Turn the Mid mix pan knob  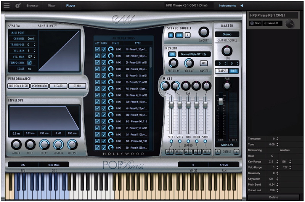click(x=186, y=86)
